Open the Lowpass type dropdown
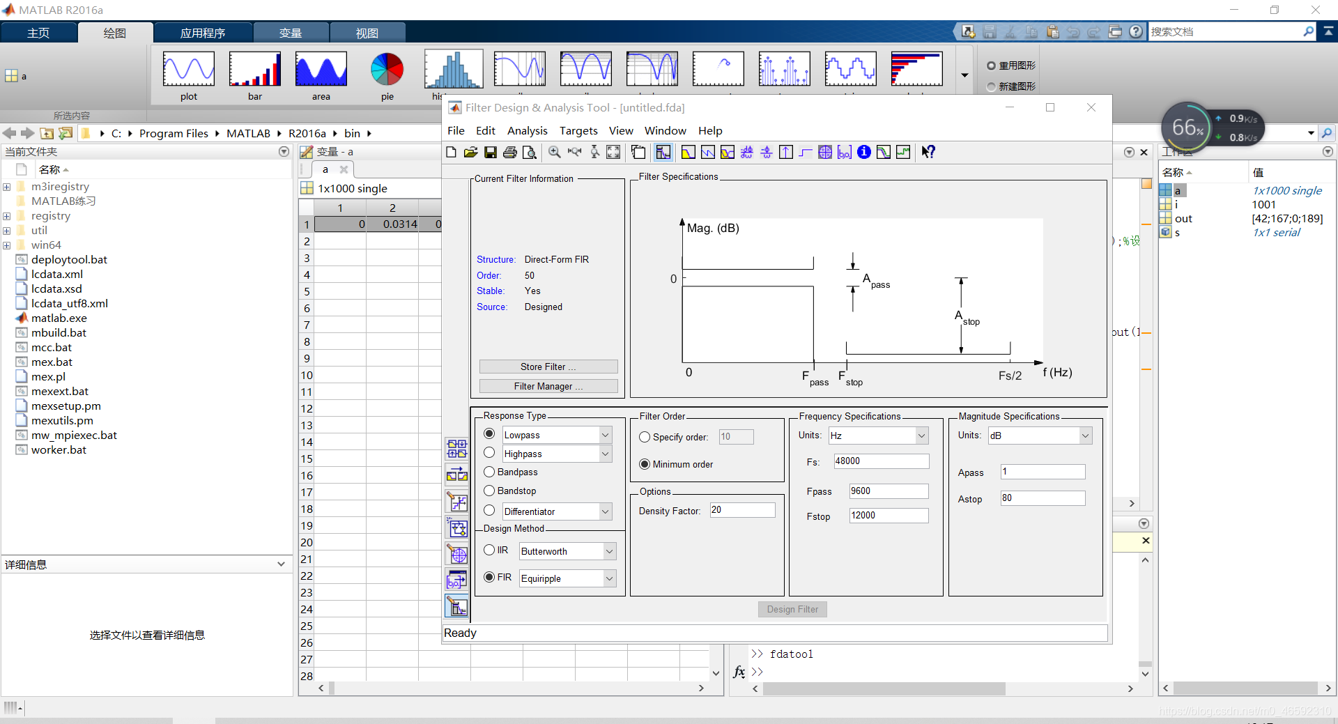Viewport: 1338px width, 724px height. [x=605, y=435]
